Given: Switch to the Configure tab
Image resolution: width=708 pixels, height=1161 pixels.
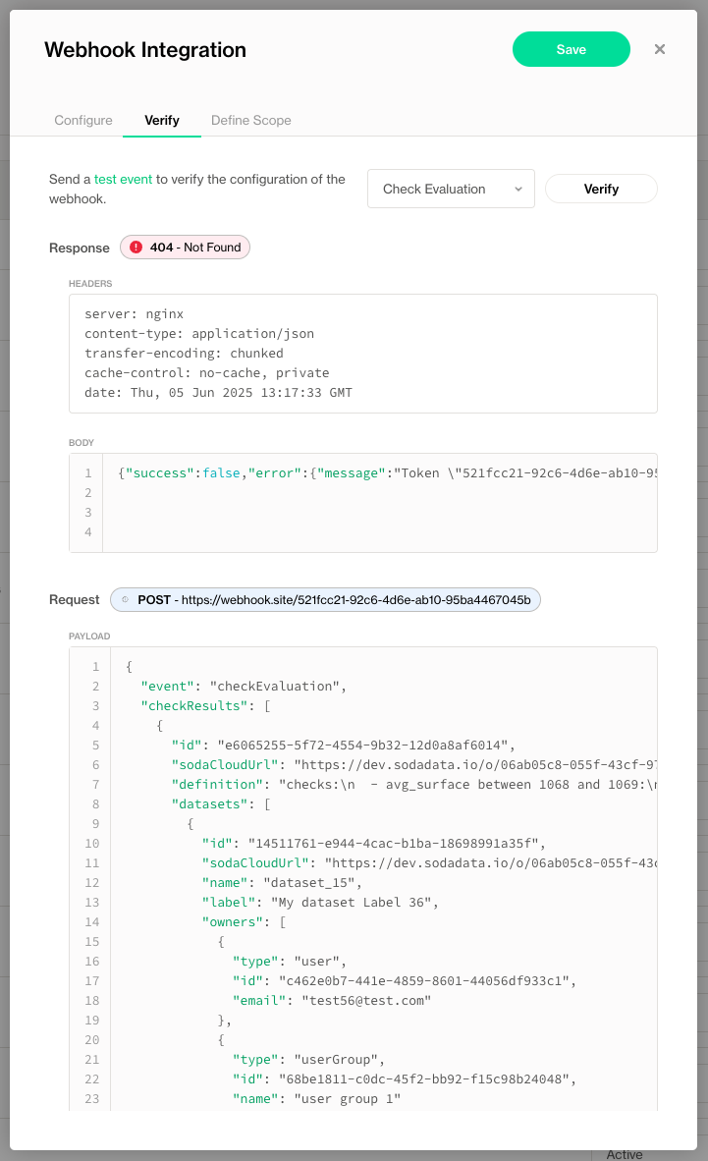Looking at the screenshot, I should (x=83, y=120).
